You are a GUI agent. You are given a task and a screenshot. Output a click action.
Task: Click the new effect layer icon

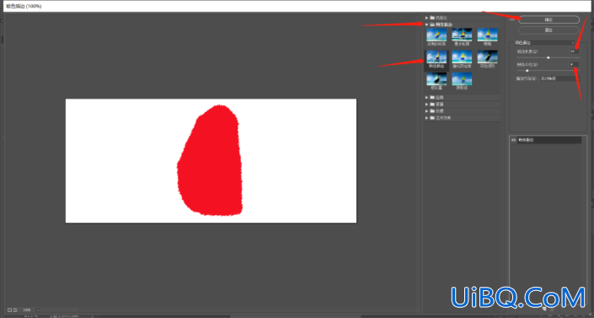(x=544, y=309)
